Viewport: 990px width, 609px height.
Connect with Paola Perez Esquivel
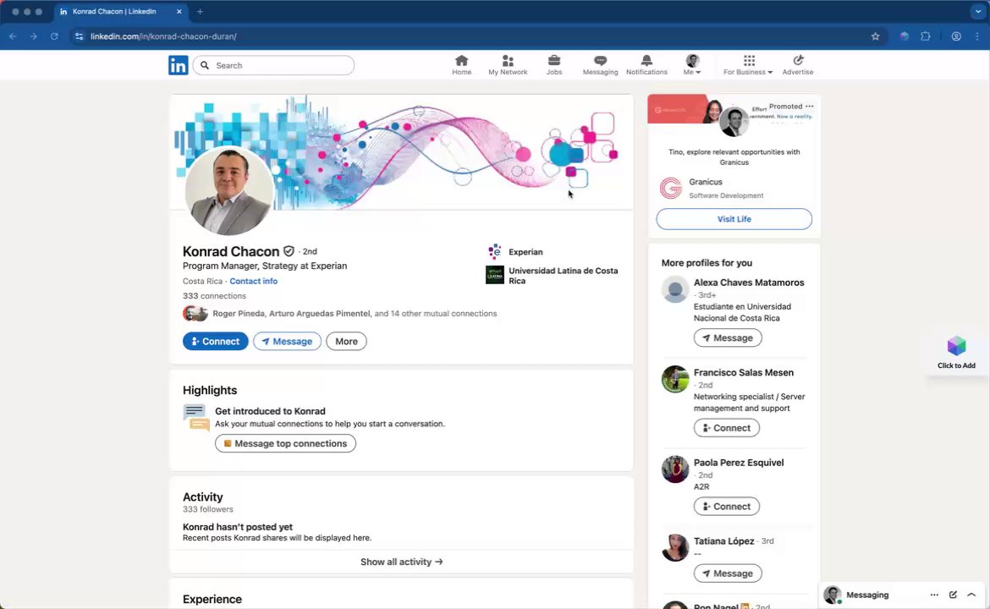click(x=727, y=506)
